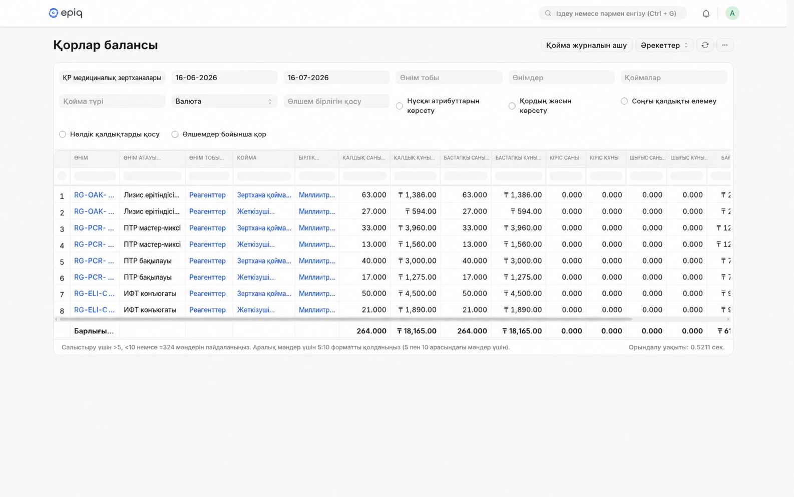
Task: Open the Қоймалар filter field
Action: tap(674, 78)
